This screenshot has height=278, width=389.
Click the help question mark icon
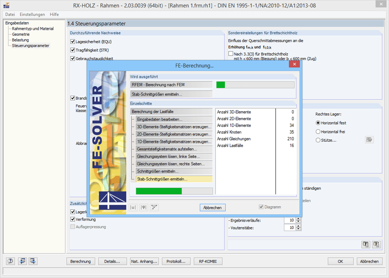point(10,261)
